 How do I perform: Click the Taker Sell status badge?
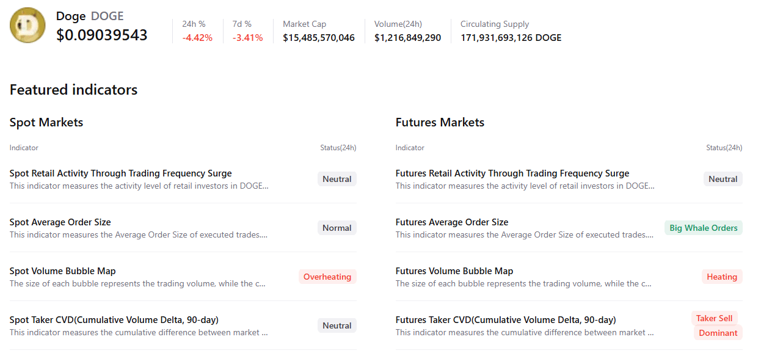[x=715, y=318]
